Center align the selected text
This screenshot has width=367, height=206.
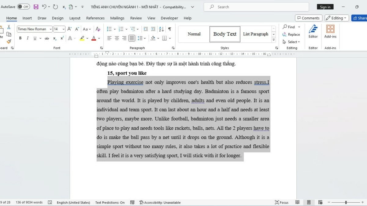117,38
